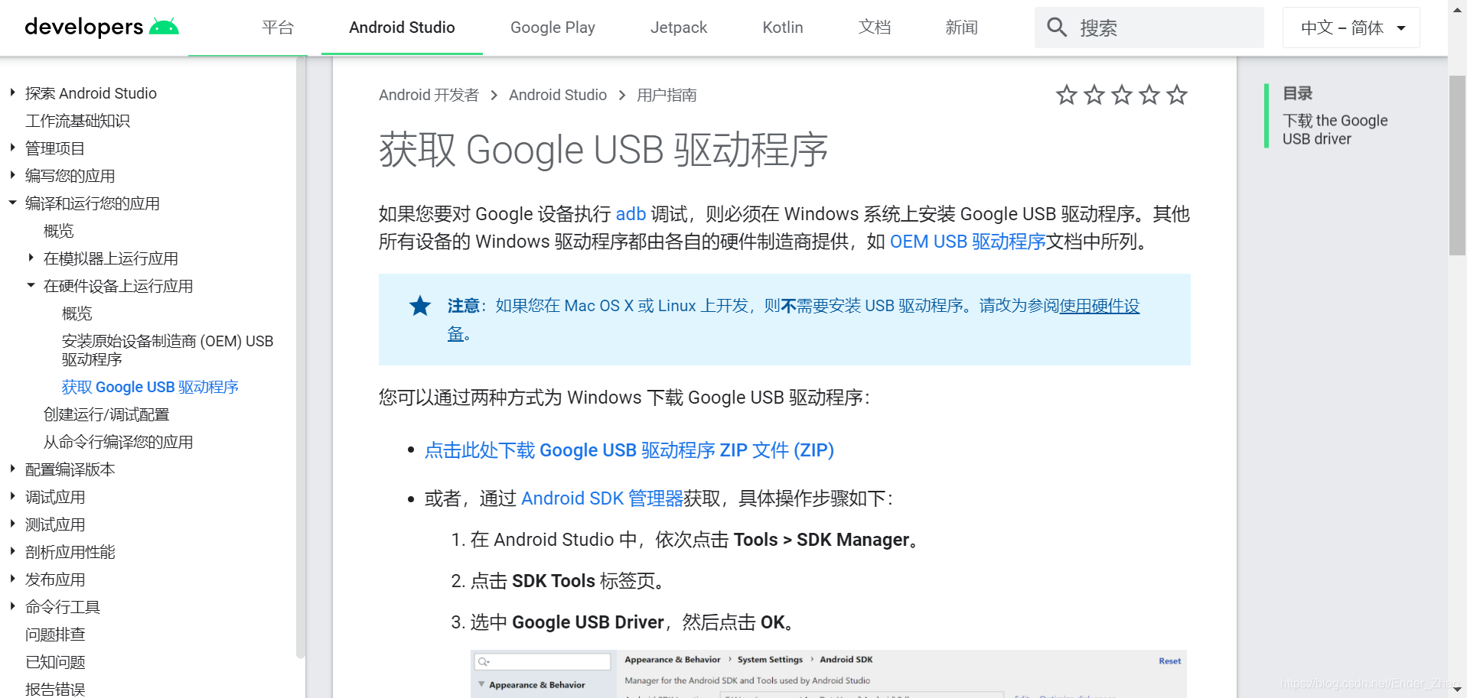Rate the page three stars
The width and height of the screenshot is (1467, 698).
tap(1122, 95)
